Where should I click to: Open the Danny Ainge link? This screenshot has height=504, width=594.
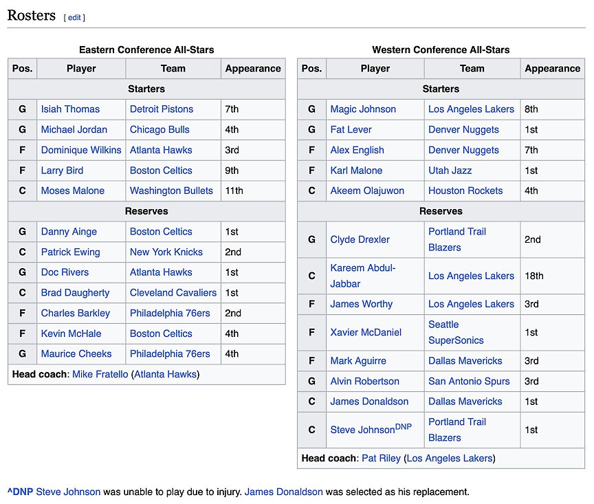[69, 232]
